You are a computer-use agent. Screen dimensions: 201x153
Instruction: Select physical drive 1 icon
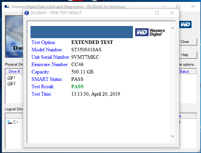click(x=10, y=78)
